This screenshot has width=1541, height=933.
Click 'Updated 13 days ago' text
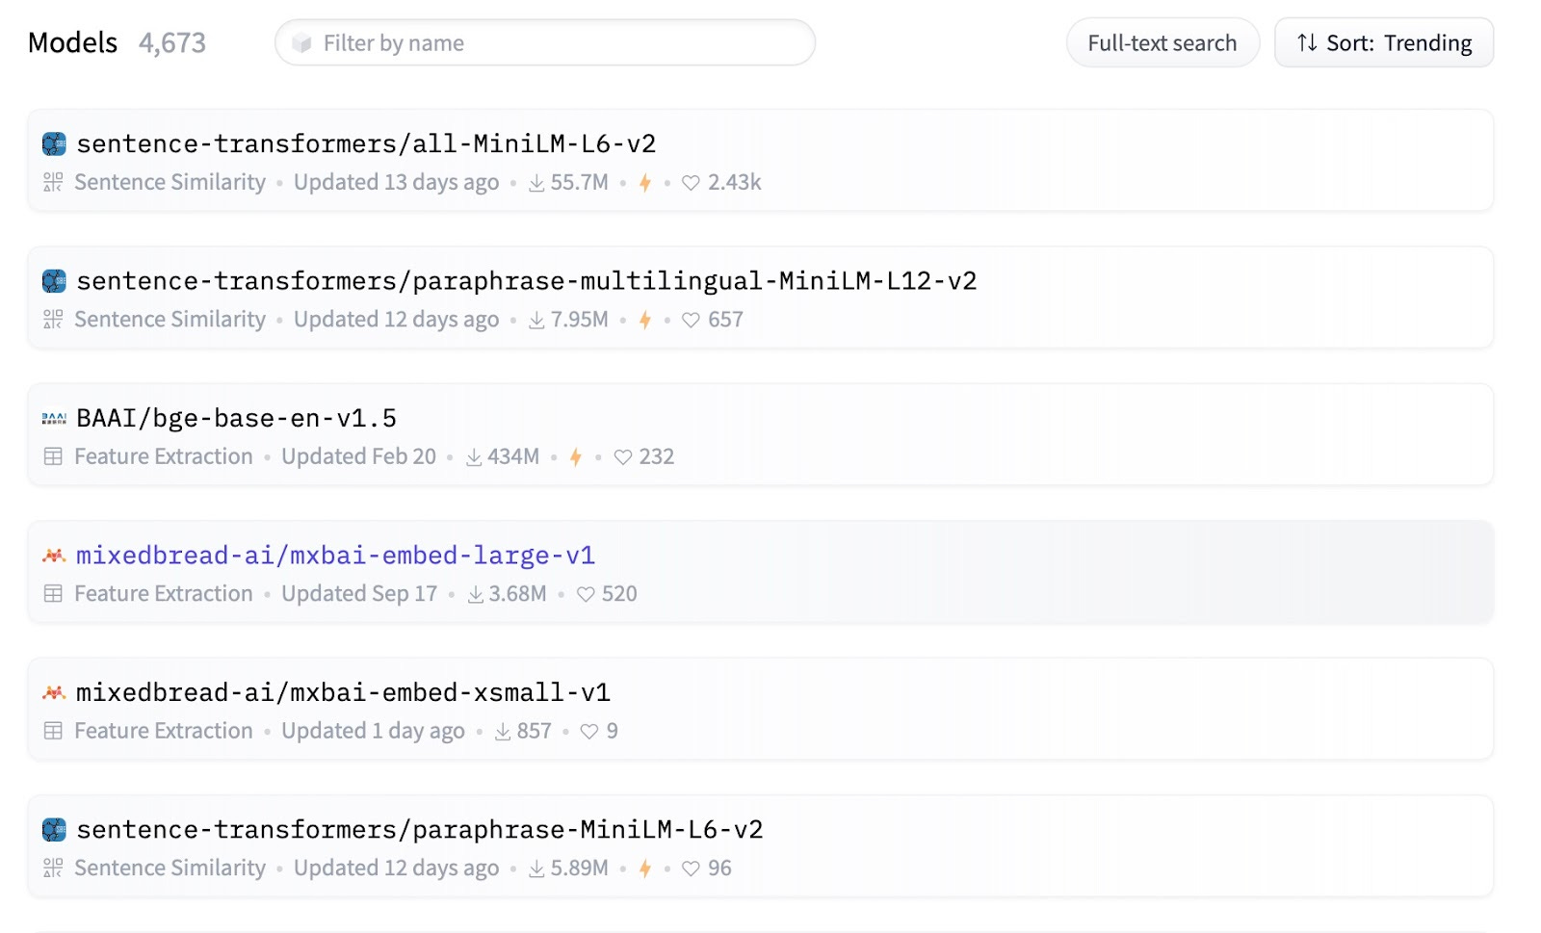tap(396, 183)
